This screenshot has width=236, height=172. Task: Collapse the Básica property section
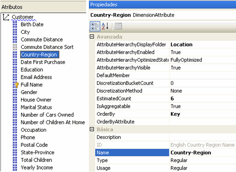pyautogui.click(x=92, y=129)
